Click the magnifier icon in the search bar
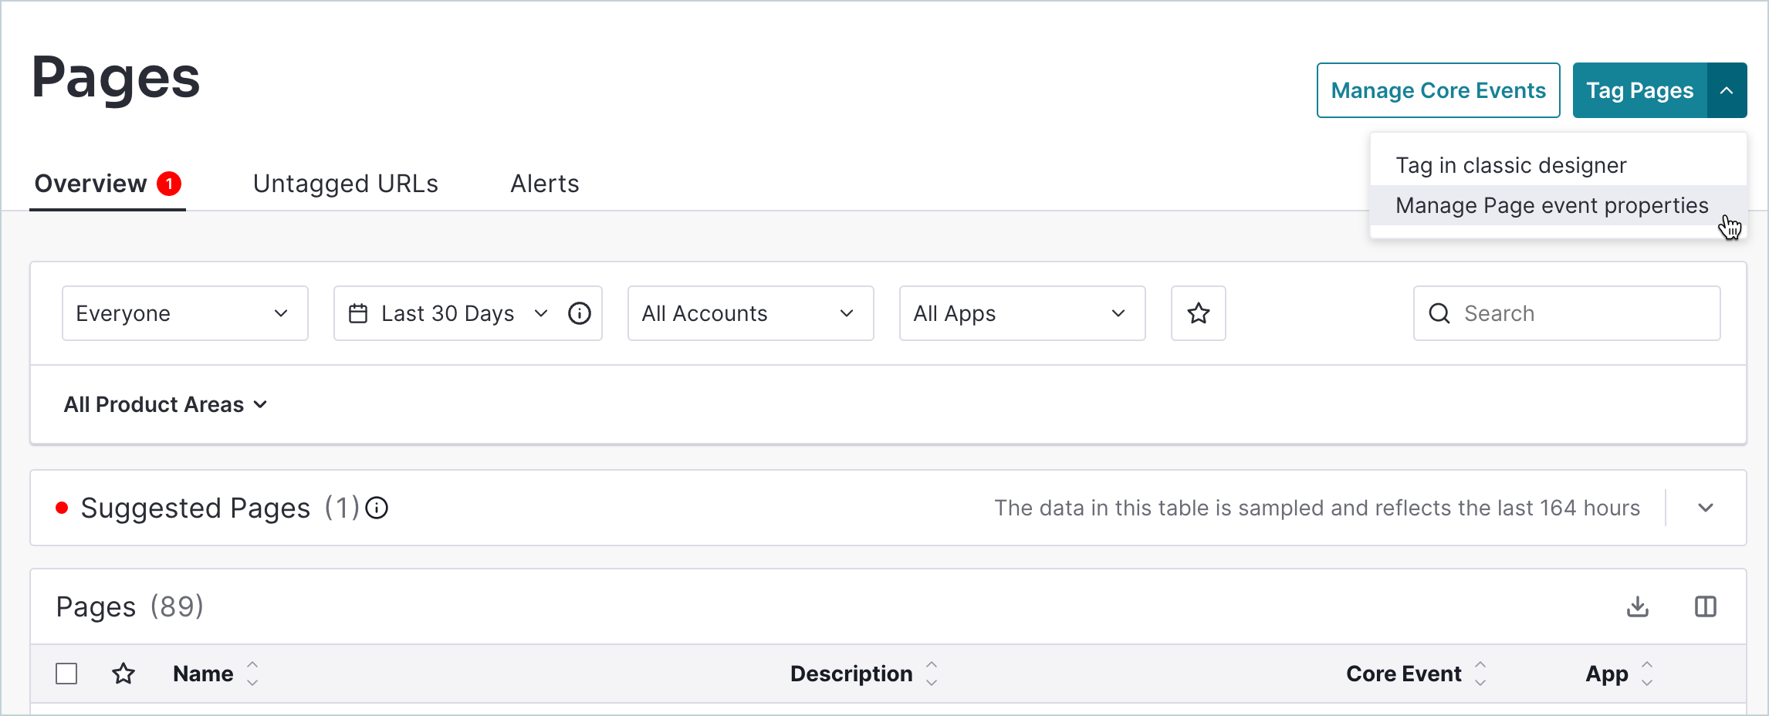The width and height of the screenshot is (1769, 716). click(x=1439, y=313)
